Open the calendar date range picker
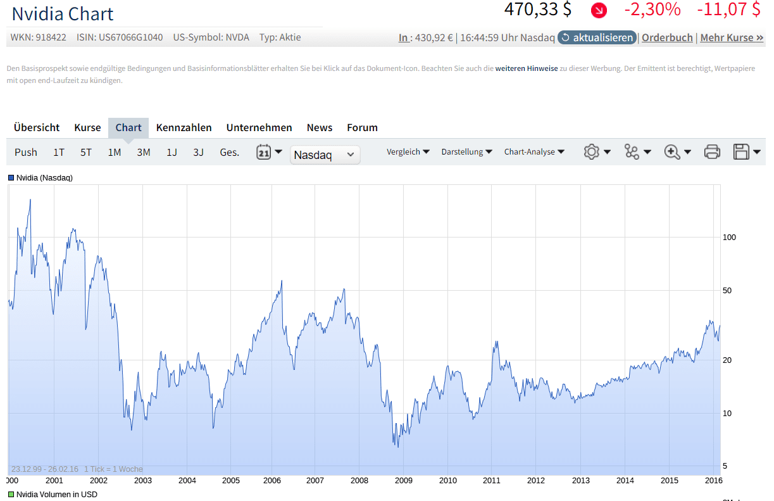 click(x=269, y=152)
